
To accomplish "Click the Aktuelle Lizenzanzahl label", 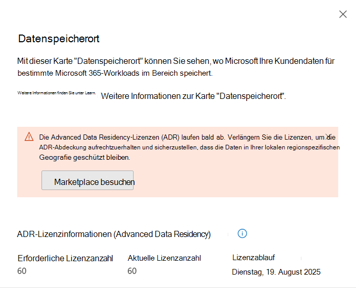I will click(x=164, y=258).
